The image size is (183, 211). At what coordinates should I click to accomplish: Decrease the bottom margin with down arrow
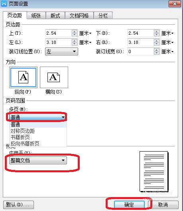click(157, 35)
